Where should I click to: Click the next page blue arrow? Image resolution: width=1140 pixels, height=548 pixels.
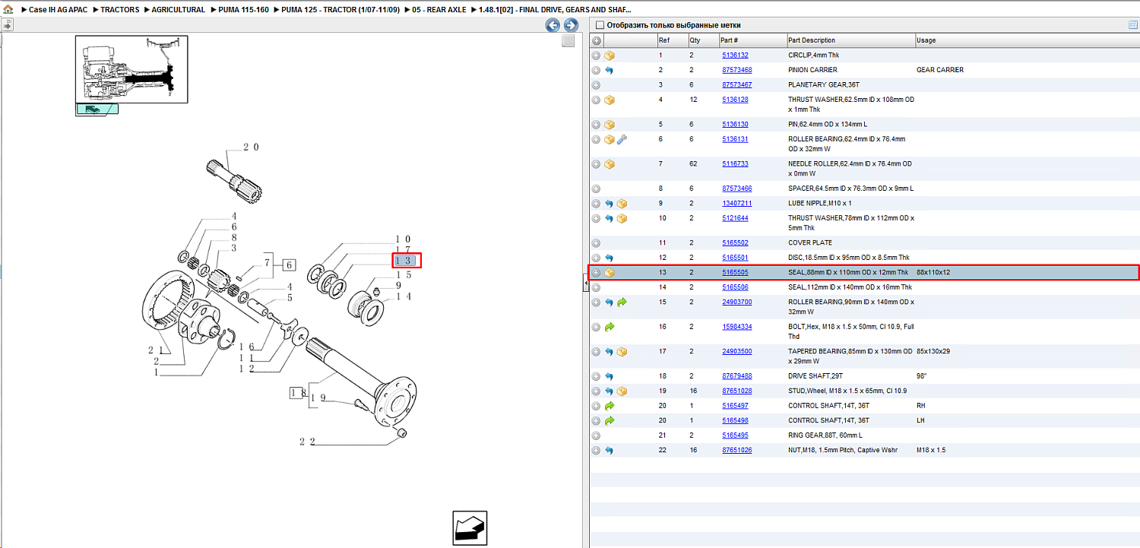571,25
